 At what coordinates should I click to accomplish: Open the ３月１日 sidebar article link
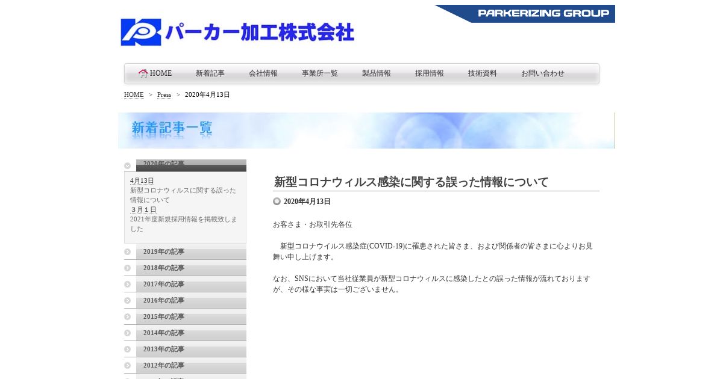tap(143, 210)
